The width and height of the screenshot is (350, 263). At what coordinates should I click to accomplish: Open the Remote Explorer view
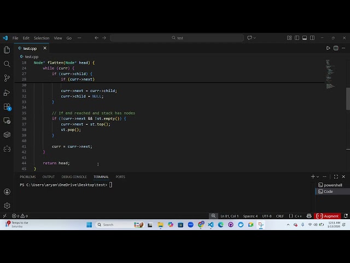7,121
